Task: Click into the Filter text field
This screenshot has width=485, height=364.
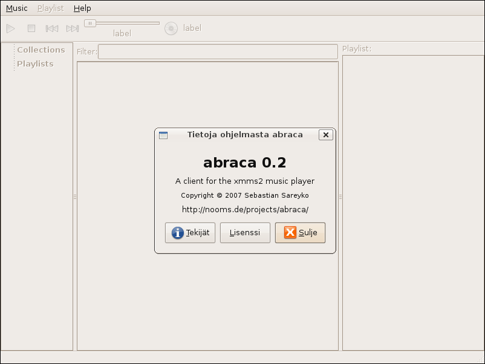Action: tap(218, 52)
